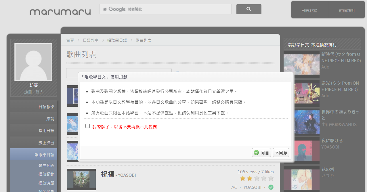Select 日語教學 in the left sidebar
The width and height of the screenshot is (367, 192).
coord(34,107)
